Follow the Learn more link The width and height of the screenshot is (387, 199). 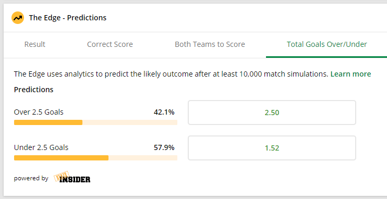(x=350, y=74)
